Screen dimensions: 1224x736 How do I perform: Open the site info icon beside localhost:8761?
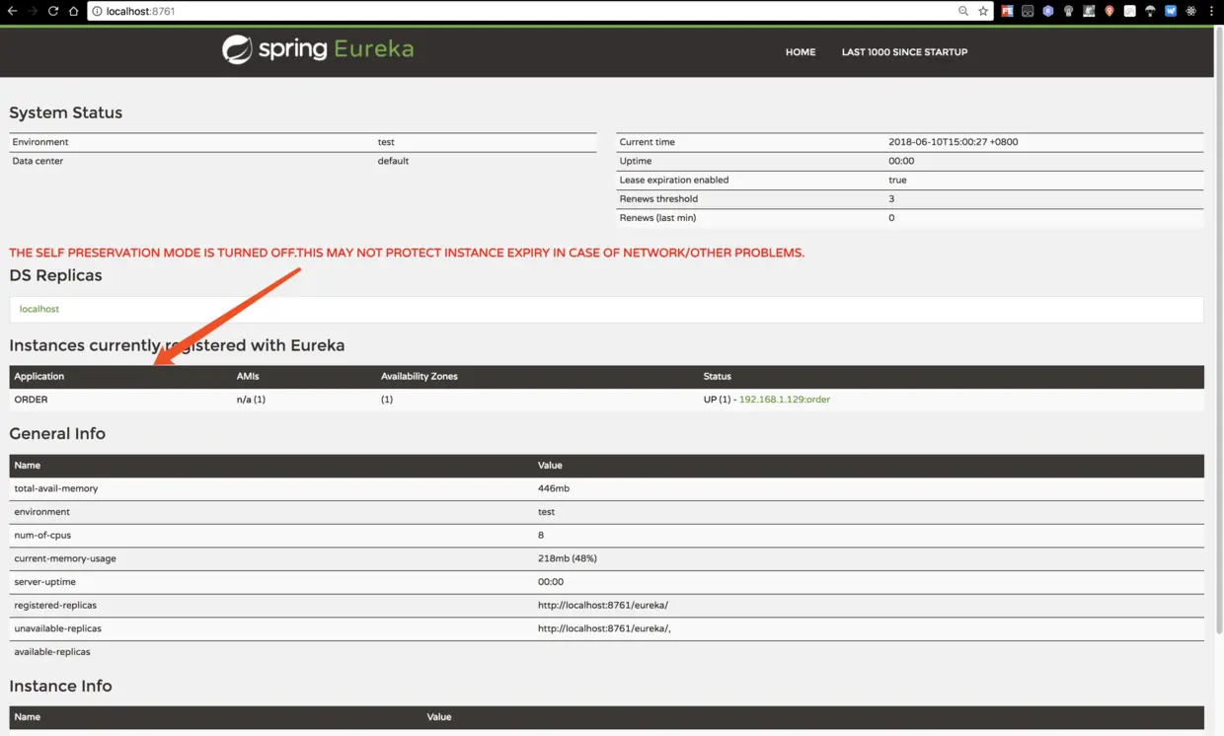pos(98,11)
